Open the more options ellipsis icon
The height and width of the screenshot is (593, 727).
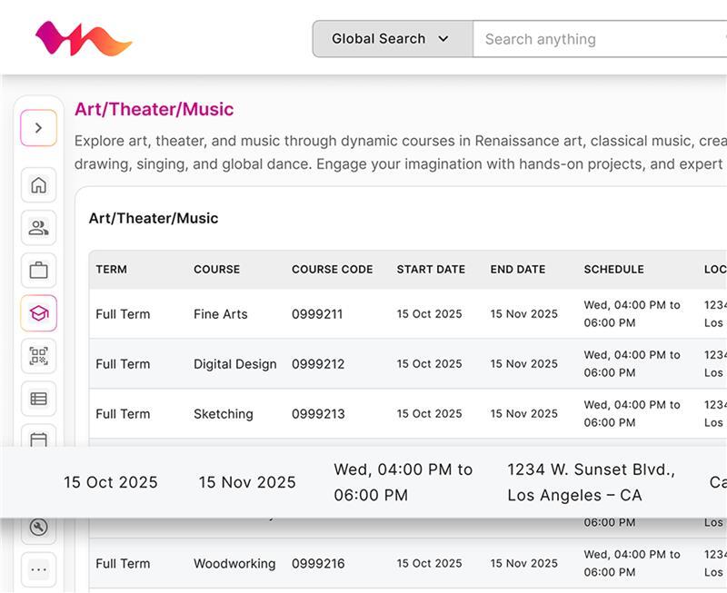[x=38, y=569]
